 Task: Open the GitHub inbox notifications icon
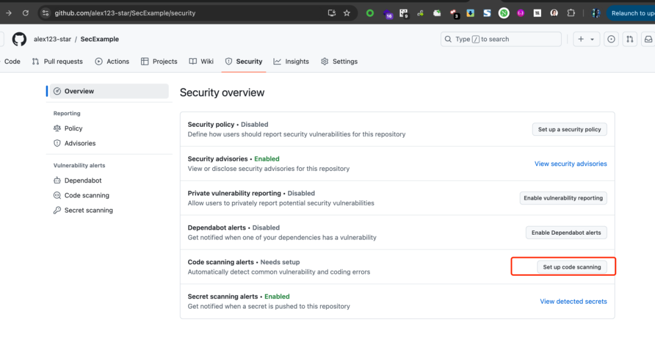[648, 39]
